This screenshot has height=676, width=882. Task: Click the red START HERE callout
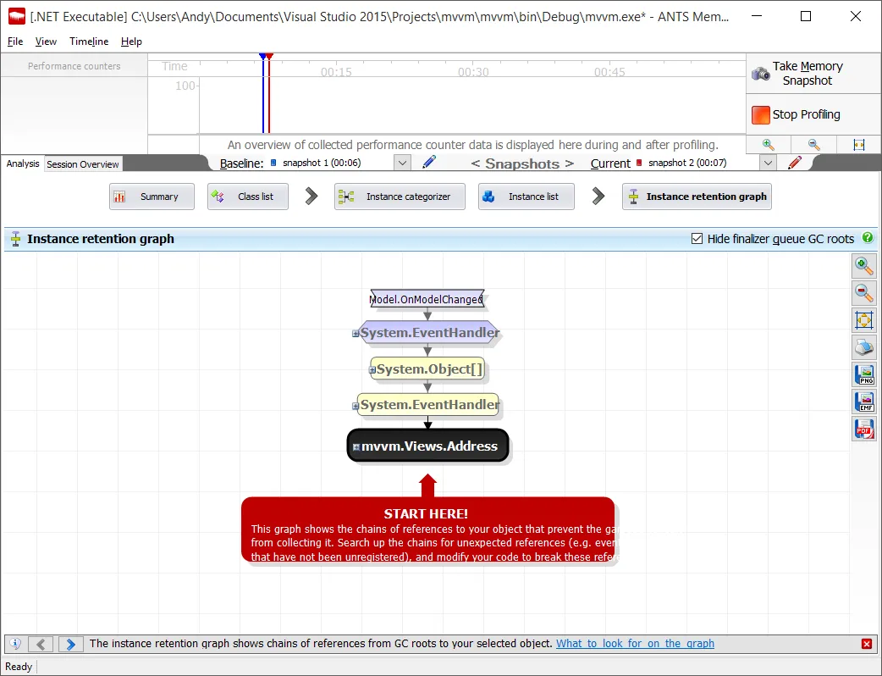(x=428, y=529)
